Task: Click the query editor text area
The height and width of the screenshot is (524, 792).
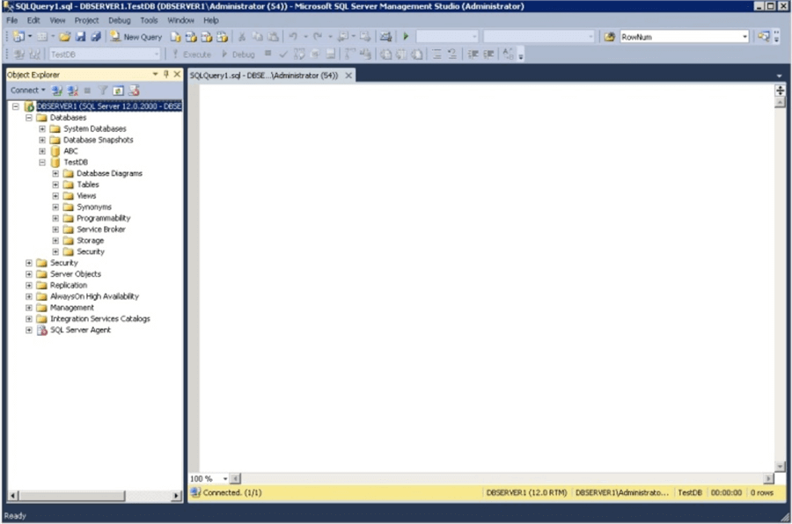Action: point(486,278)
